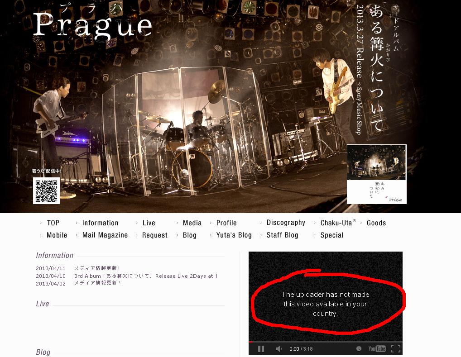Open the Staff Blog link

(282, 235)
